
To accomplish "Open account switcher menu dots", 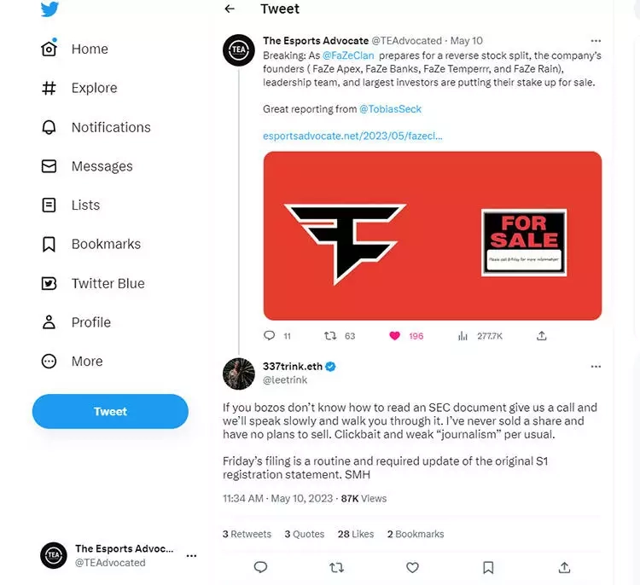I will click(191, 556).
